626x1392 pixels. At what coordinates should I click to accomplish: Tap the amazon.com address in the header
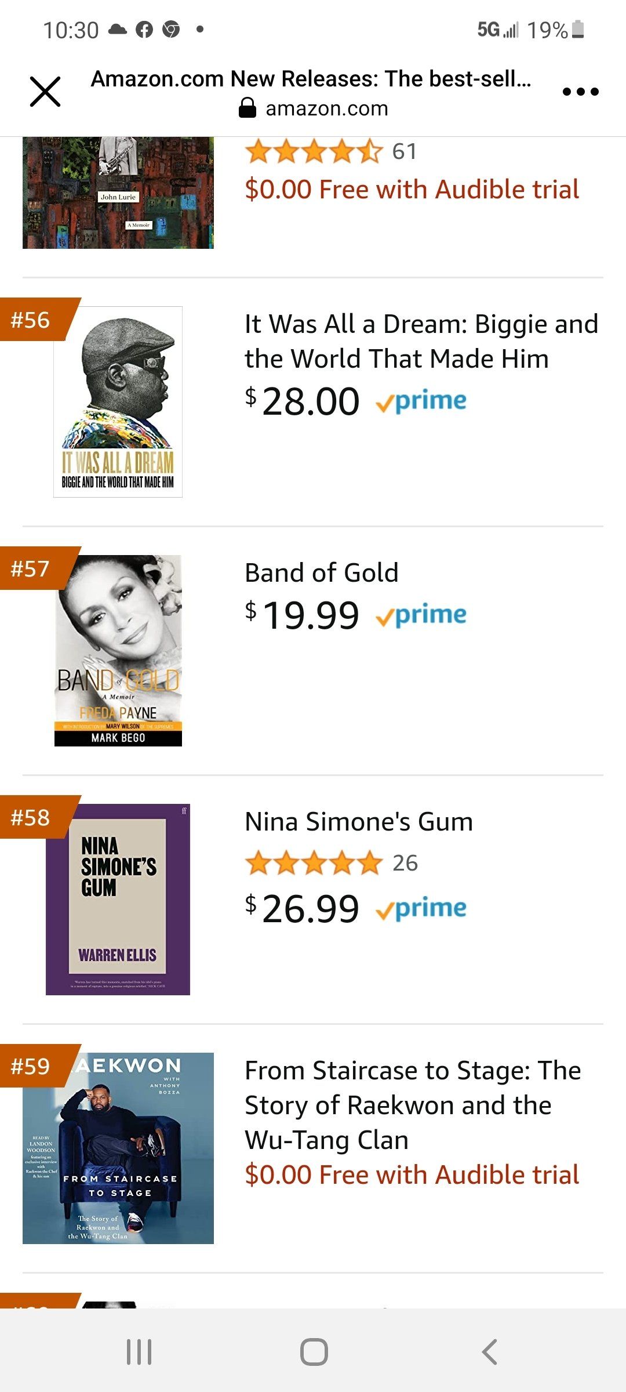click(x=327, y=108)
